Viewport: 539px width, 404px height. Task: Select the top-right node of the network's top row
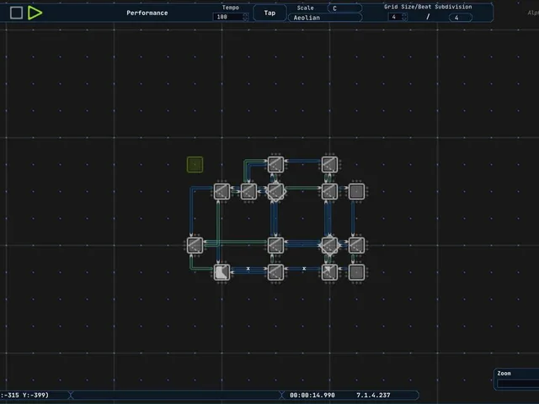point(329,164)
